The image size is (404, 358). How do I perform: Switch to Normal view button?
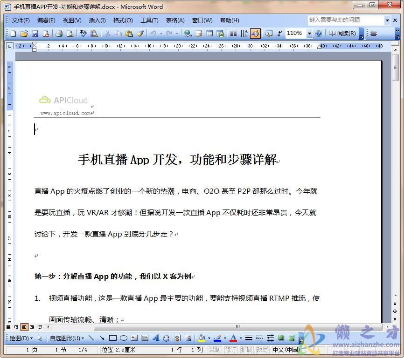(x=8, y=327)
